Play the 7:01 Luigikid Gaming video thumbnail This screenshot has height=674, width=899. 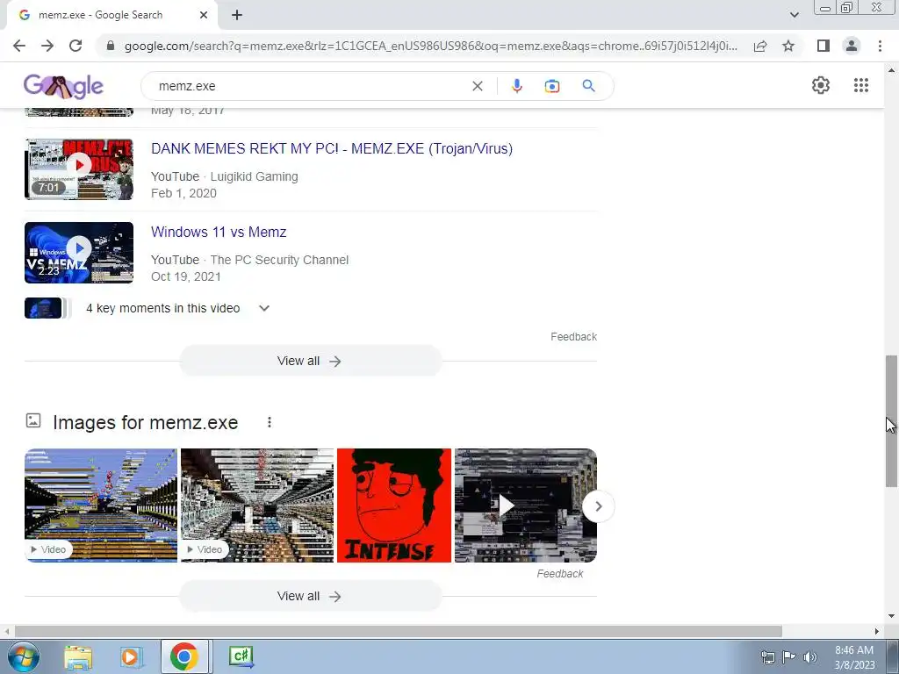(79, 169)
